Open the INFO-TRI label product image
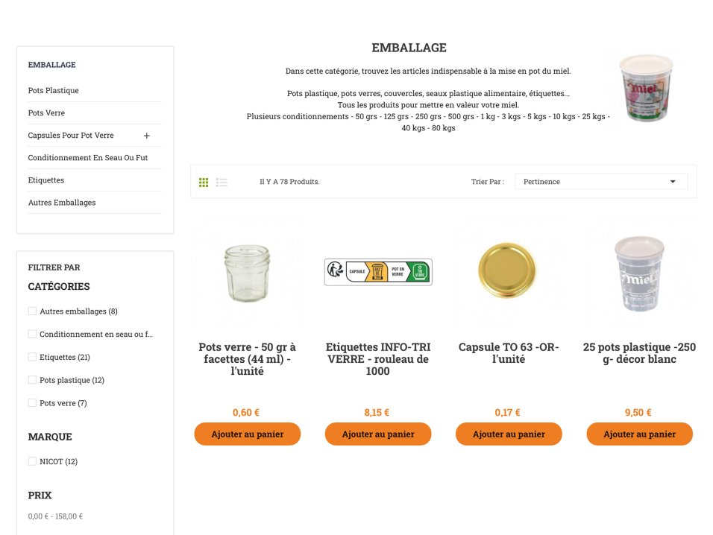Viewport: 713px width, 535px height. coord(378,272)
